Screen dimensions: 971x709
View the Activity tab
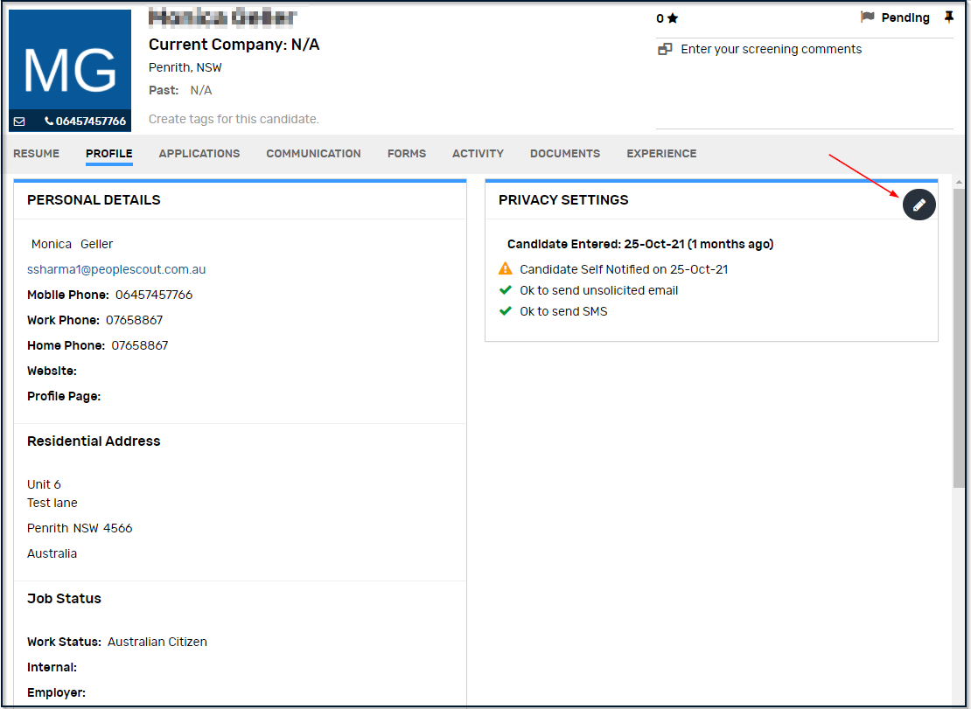(479, 154)
